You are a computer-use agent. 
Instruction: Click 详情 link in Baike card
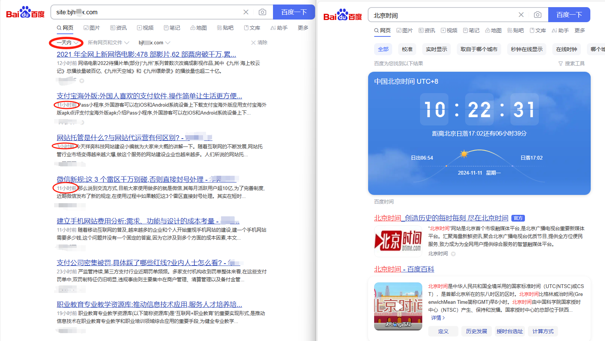438,318
